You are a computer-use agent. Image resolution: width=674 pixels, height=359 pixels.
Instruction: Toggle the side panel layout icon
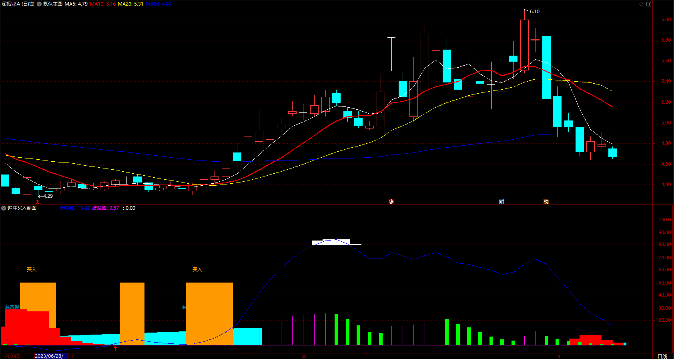tap(649, 4)
